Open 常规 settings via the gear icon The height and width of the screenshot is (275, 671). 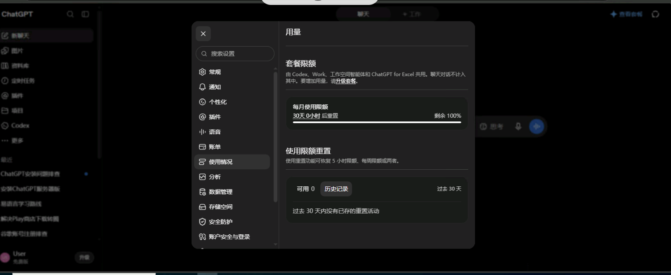click(x=202, y=72)
